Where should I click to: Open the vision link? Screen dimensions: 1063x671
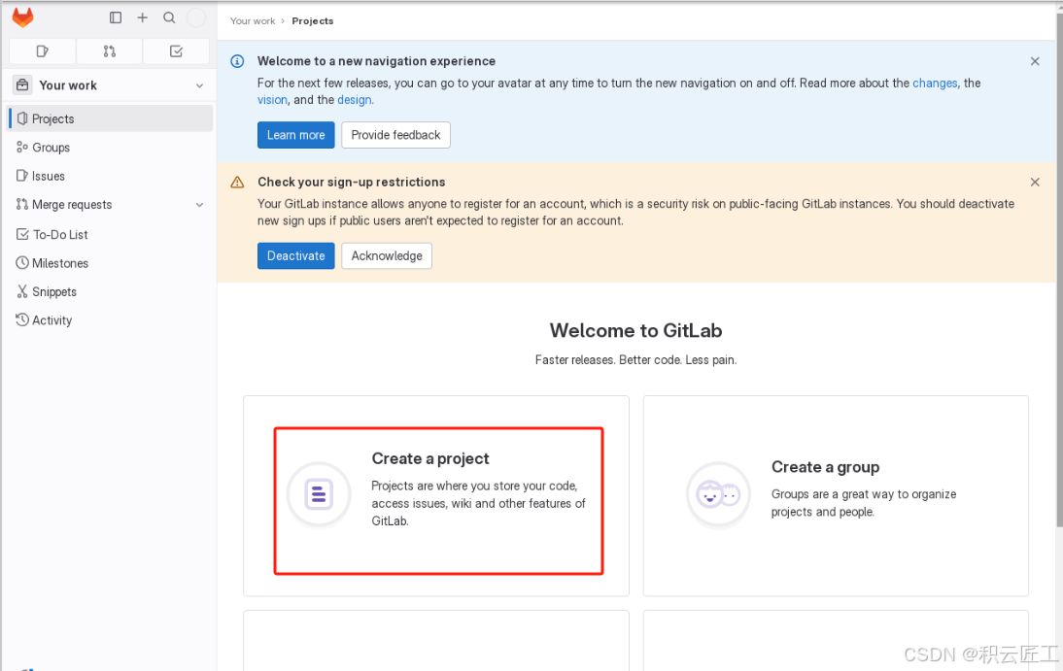coord(272,100)
